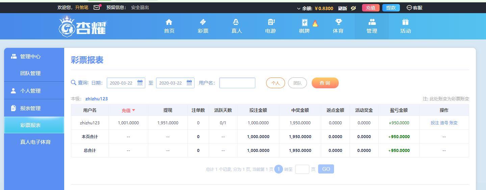Screen dimensions: 486x190
Task: Click the 充值 recharge button
Action: point(370,8)
